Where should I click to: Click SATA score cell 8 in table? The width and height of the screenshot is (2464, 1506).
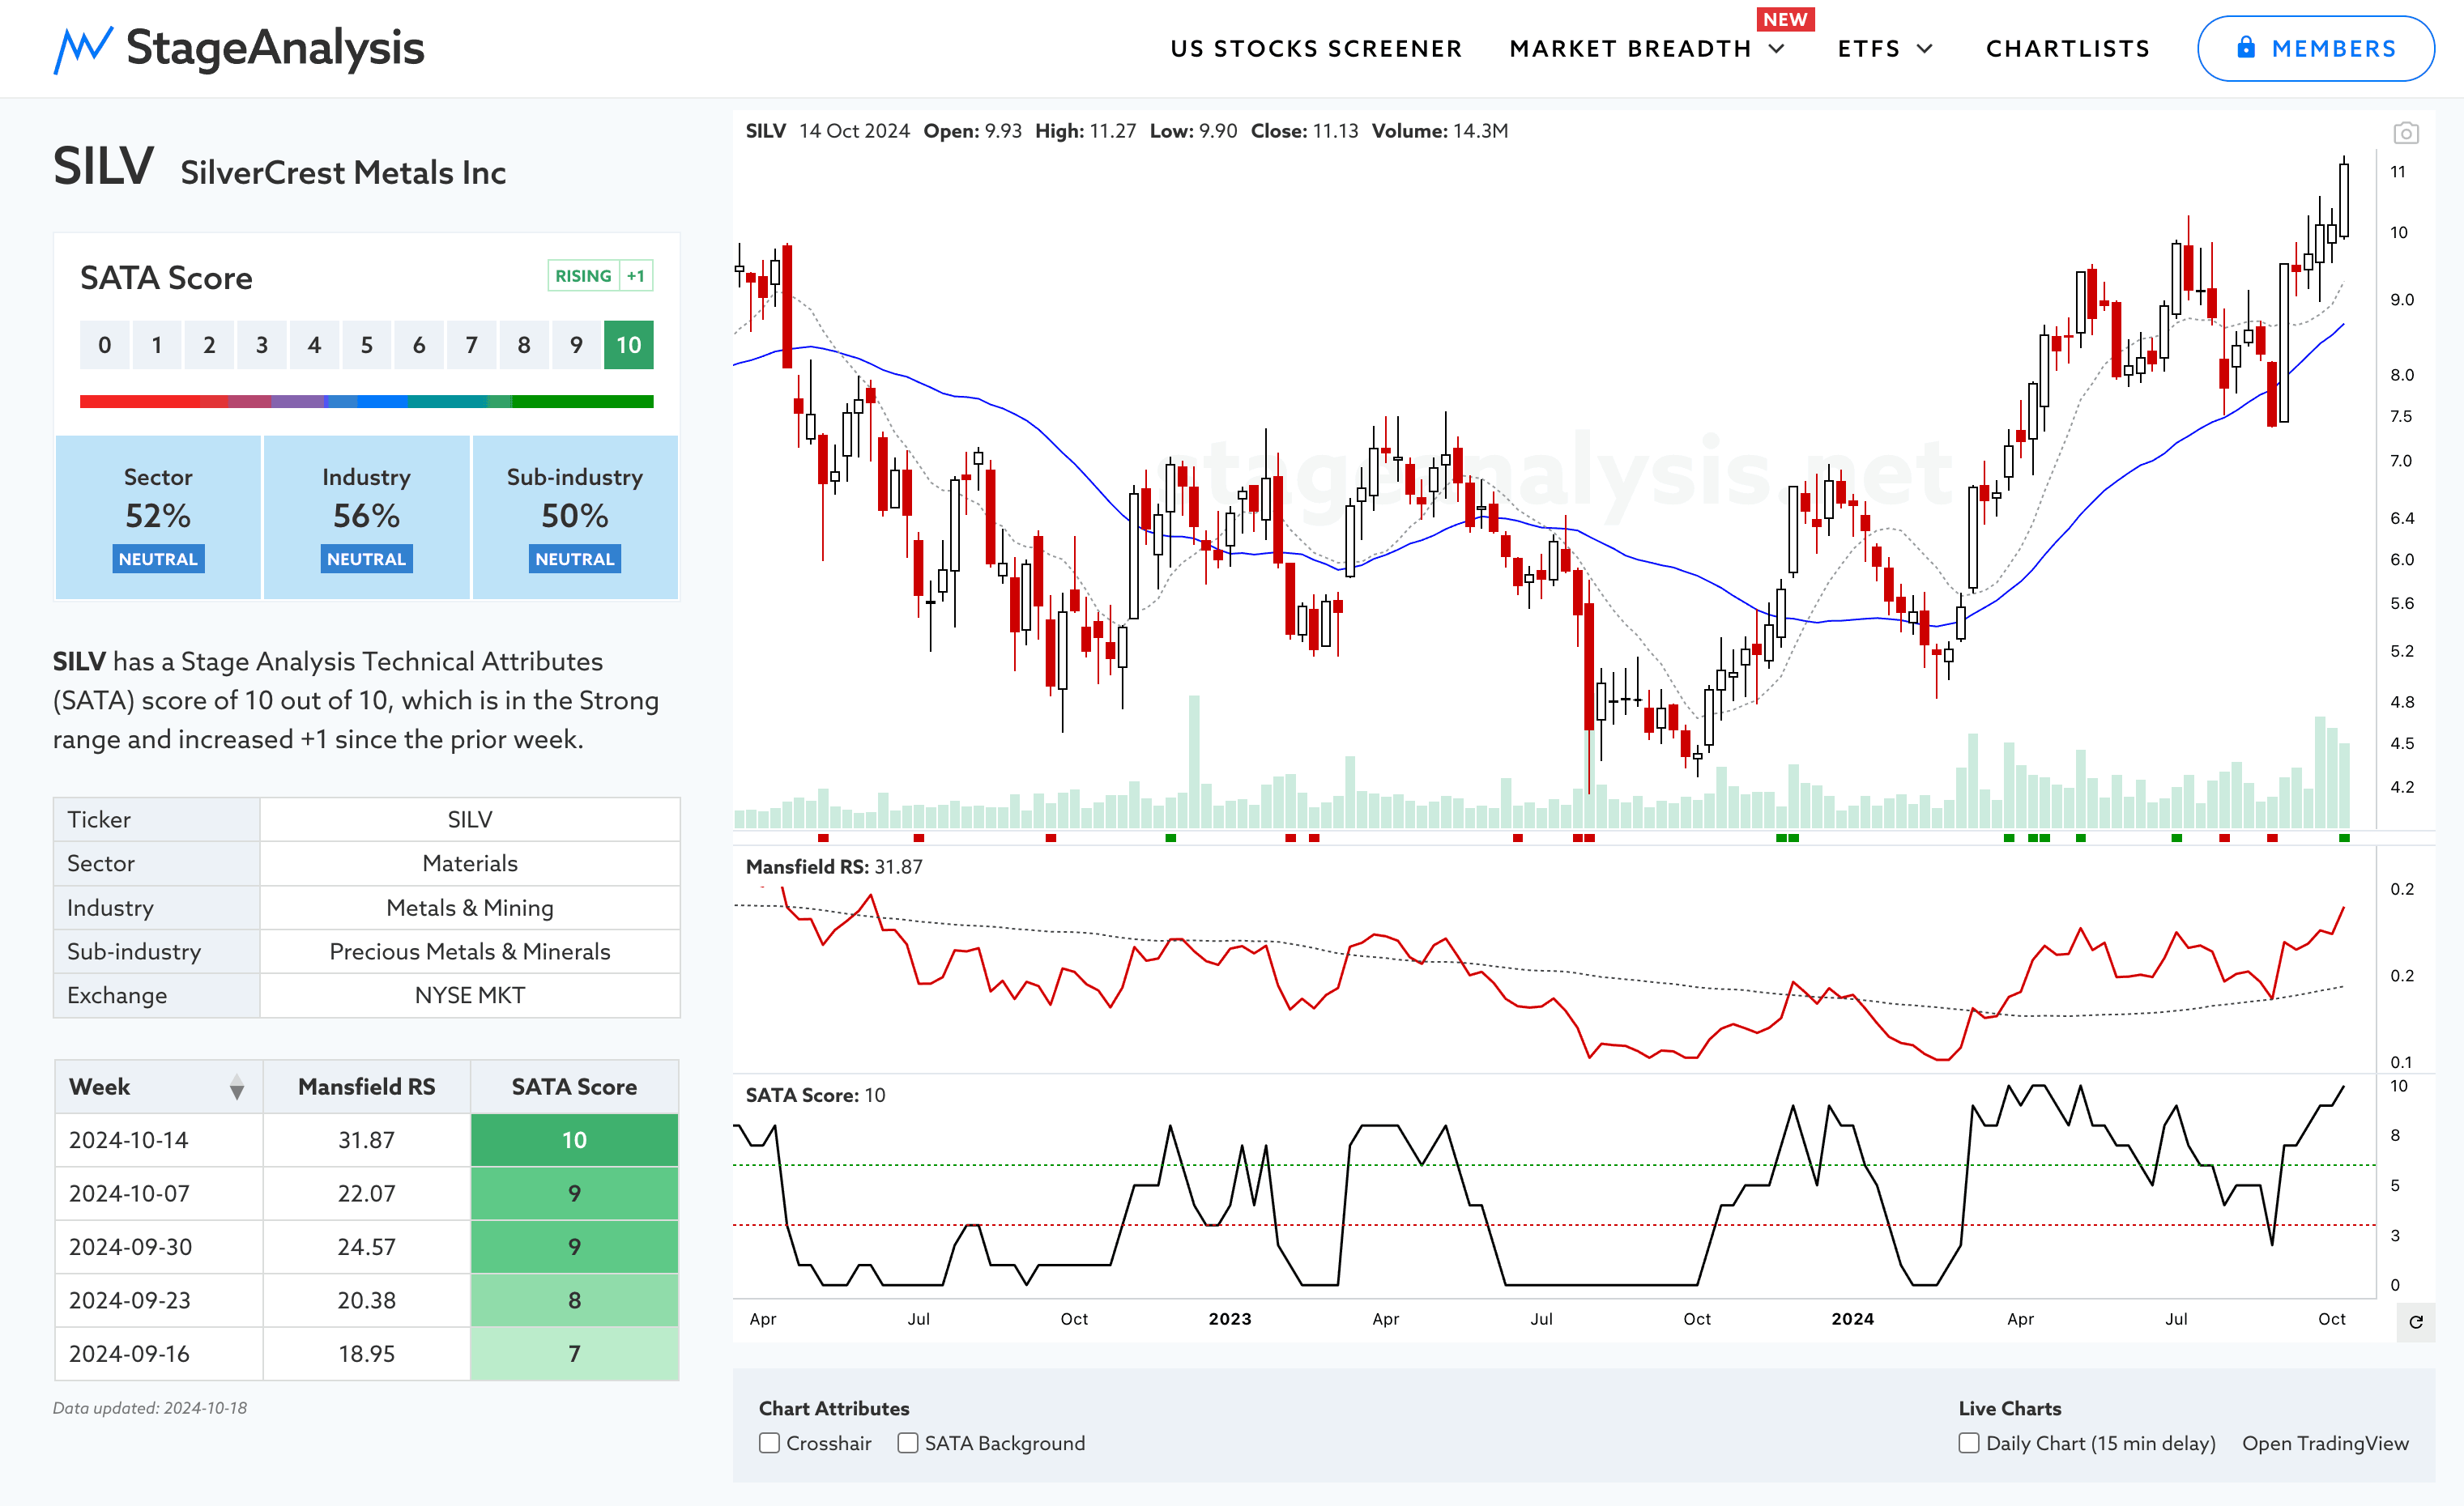pyautogui.click(x=574, y=1300)
